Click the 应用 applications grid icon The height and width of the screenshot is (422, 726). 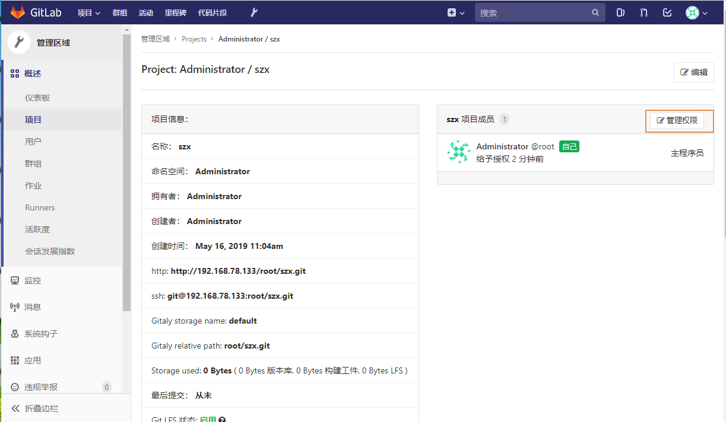point(15,360)
